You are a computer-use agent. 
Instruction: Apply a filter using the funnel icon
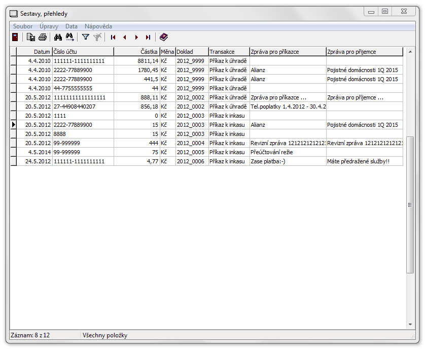pos(86,37)
